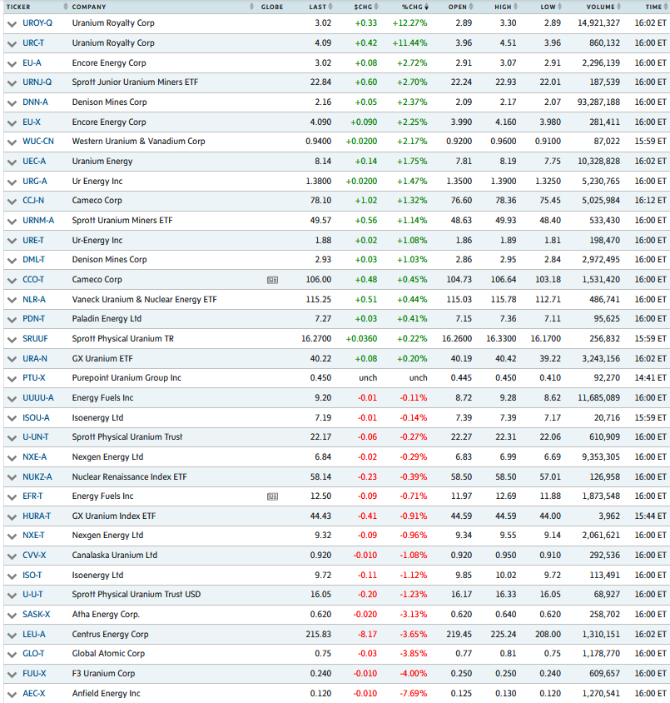This screenshot has width=670, height=703.
Task: Select 'Purepoint Uranium Group Inc' name
Action: click(x=127, y=377)
